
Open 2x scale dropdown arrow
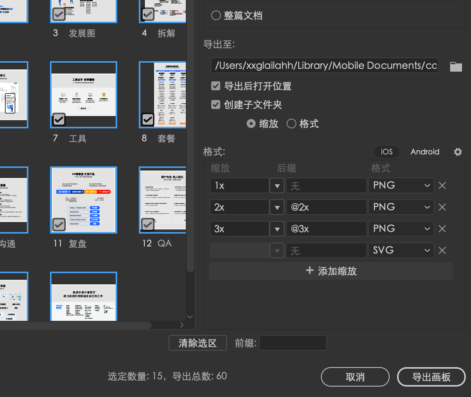(277, 207)
